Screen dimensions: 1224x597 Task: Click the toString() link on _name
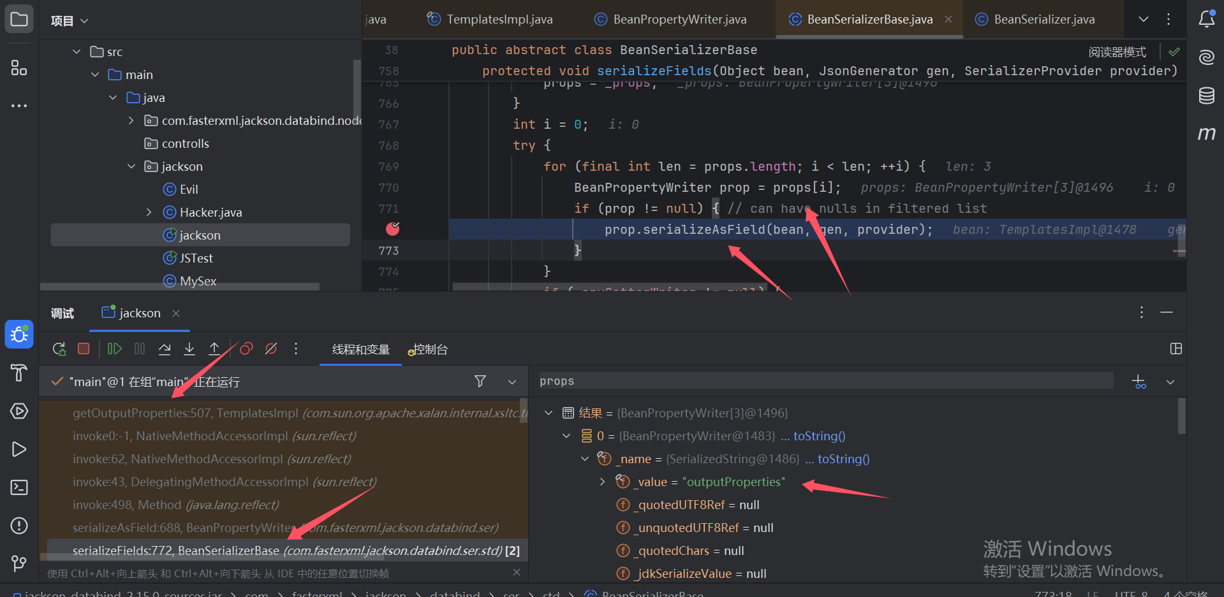(843, 459)
